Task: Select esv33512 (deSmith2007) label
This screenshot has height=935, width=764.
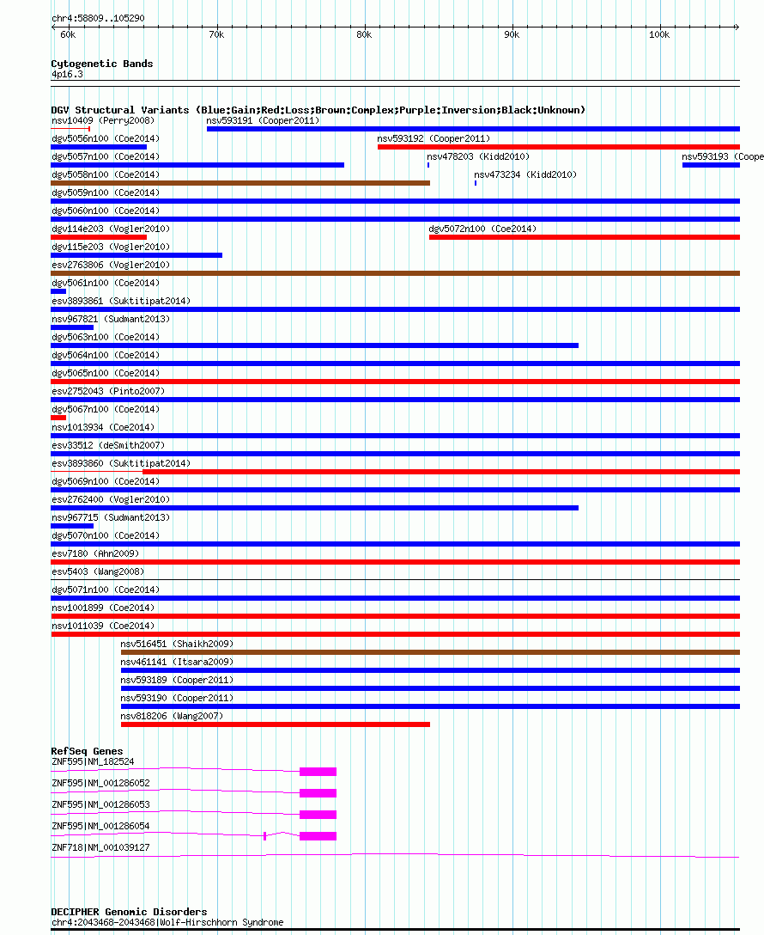Action: 108,445
